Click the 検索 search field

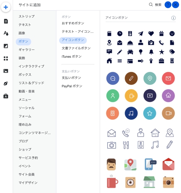(158, 5)
